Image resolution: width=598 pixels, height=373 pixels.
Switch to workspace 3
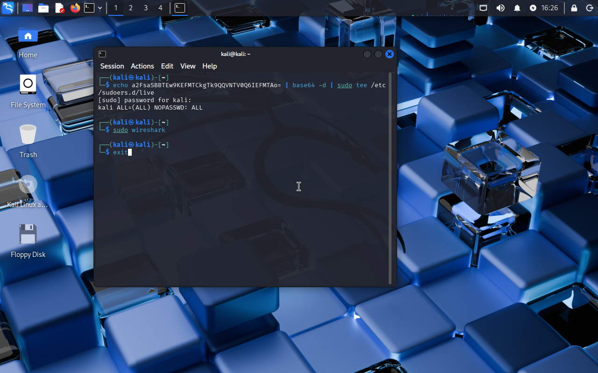coord(146,8)
